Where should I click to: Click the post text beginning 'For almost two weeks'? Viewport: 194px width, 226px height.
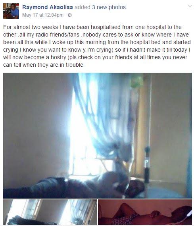(x=97, y=46)
